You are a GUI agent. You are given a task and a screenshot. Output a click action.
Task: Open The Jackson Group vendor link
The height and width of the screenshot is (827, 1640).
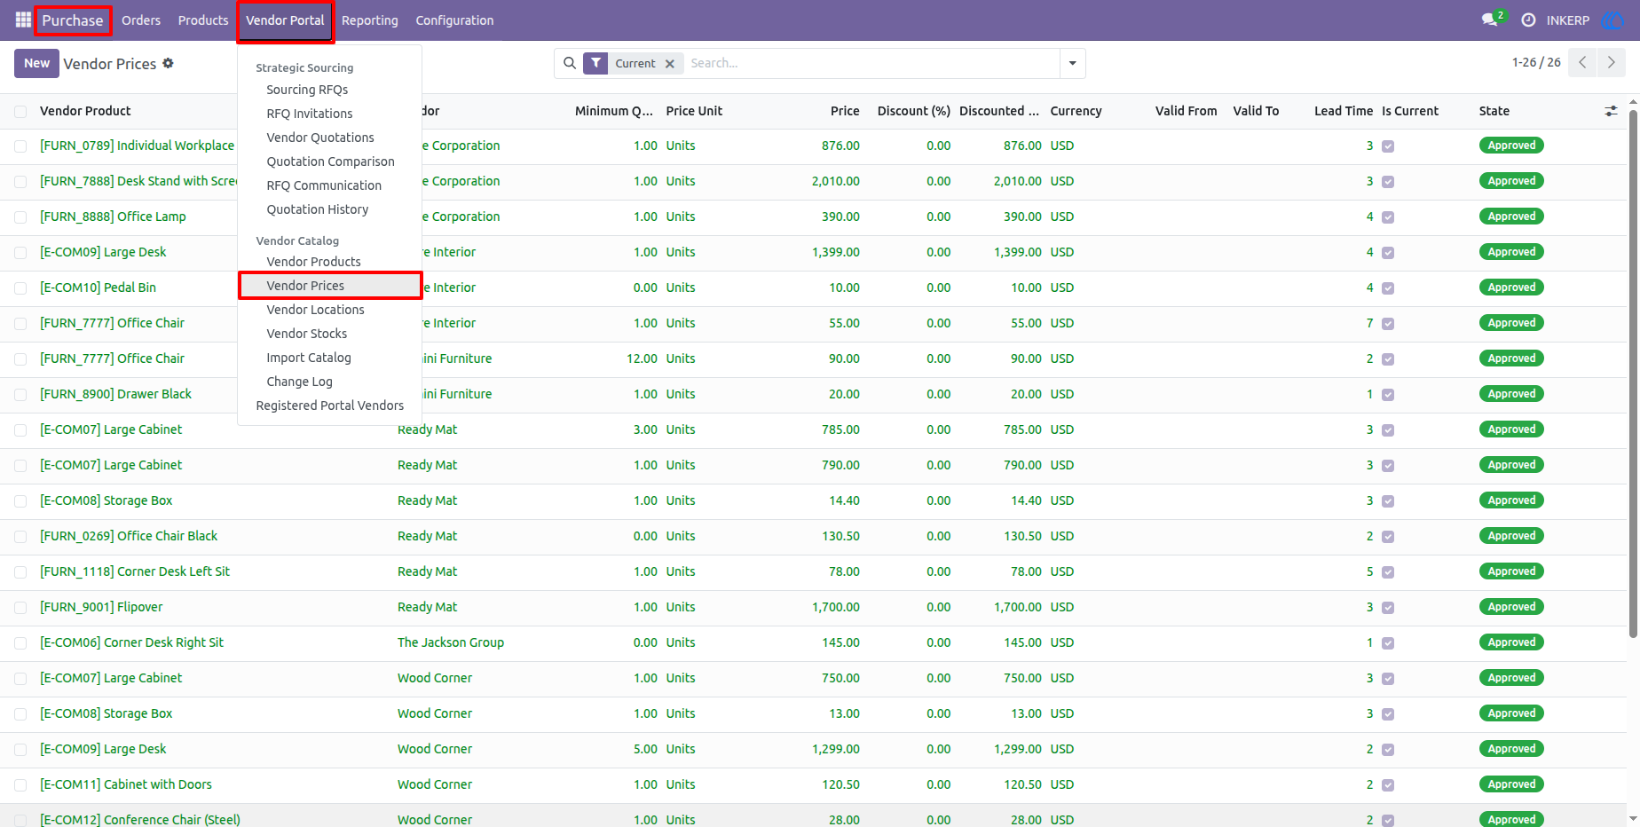point(451,642)
